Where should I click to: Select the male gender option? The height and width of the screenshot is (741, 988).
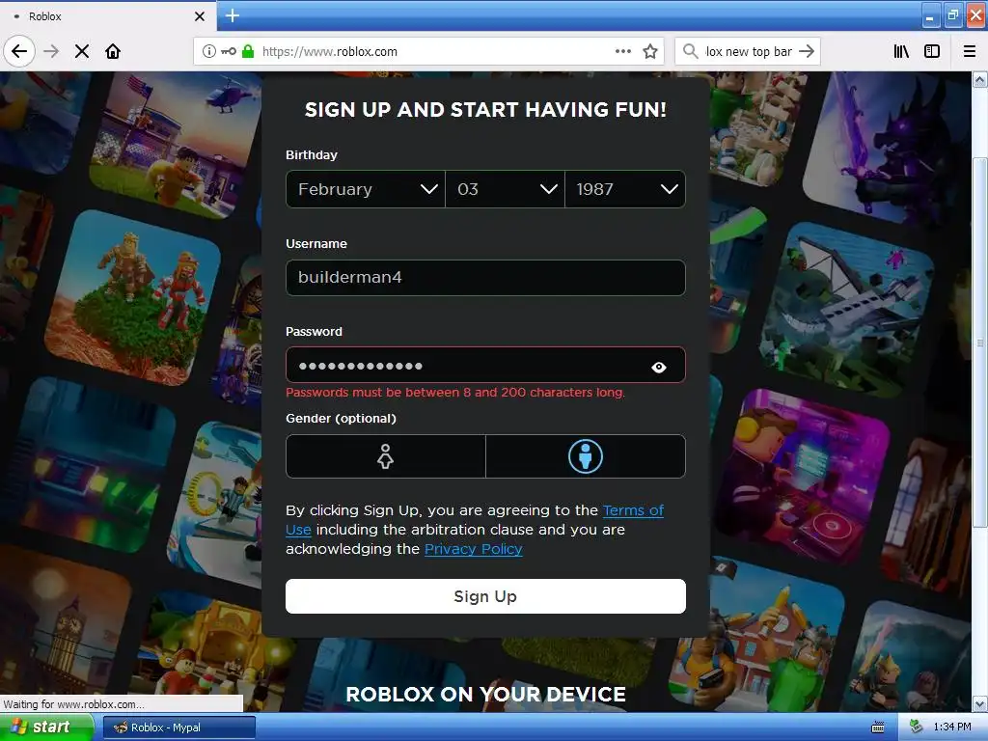tap(586, 456)
